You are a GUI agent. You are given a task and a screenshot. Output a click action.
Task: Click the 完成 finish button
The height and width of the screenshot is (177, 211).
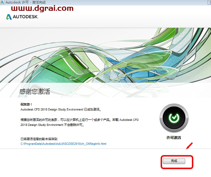coord(174,161)
